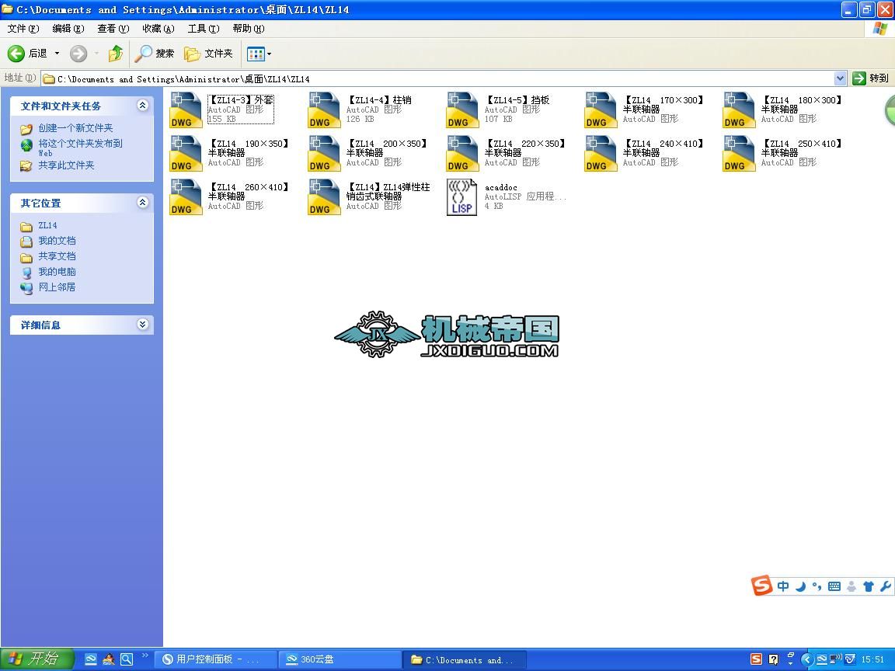Open the 查看(V) menu
This screenshot has width=895, height=671.
point(113,29)
